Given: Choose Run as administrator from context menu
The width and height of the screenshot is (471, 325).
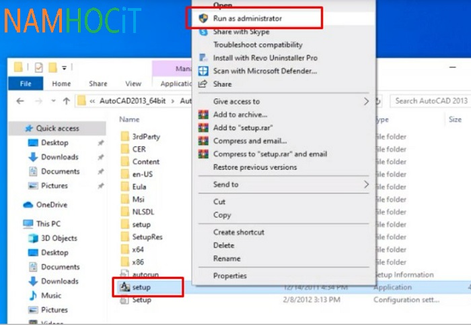Looking at the screenshot, I should point(283,18).
